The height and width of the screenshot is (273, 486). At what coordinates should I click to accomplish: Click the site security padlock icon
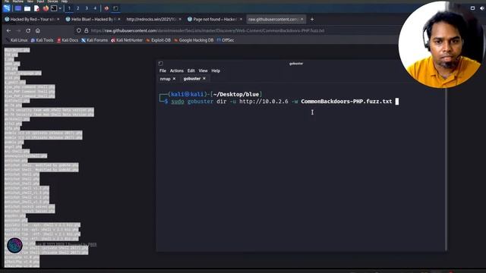pyautogui.click(x=86, y=30)
